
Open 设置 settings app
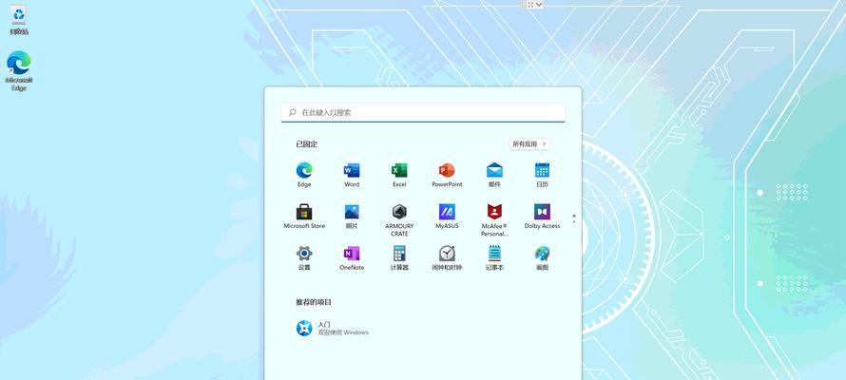point(304,258)
